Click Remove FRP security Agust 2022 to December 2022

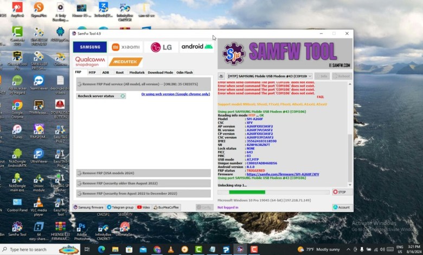(x=144, y=194)
